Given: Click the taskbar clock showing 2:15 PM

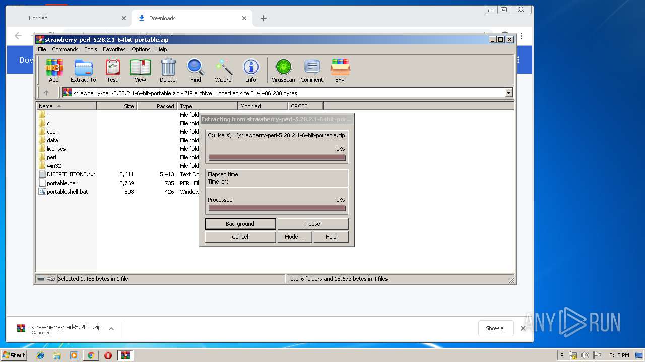Looking at the screenshot, I should coord(619,355).
